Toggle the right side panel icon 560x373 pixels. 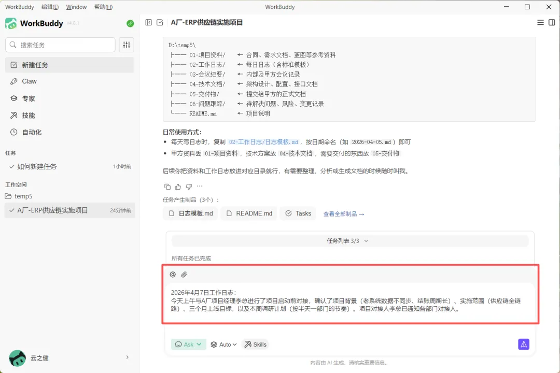pos(552,22)
